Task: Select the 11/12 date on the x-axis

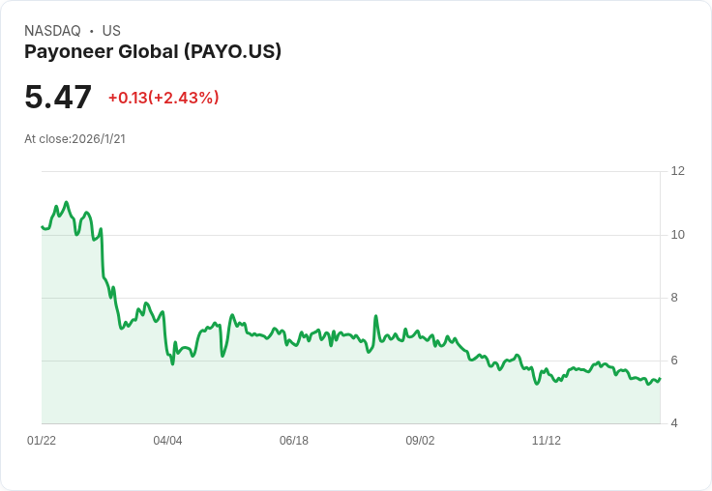Action: point(547,441)
